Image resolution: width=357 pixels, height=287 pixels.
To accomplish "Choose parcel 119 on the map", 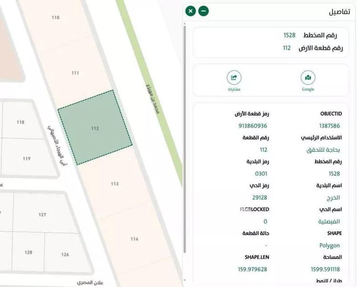I will pos(27,158).
